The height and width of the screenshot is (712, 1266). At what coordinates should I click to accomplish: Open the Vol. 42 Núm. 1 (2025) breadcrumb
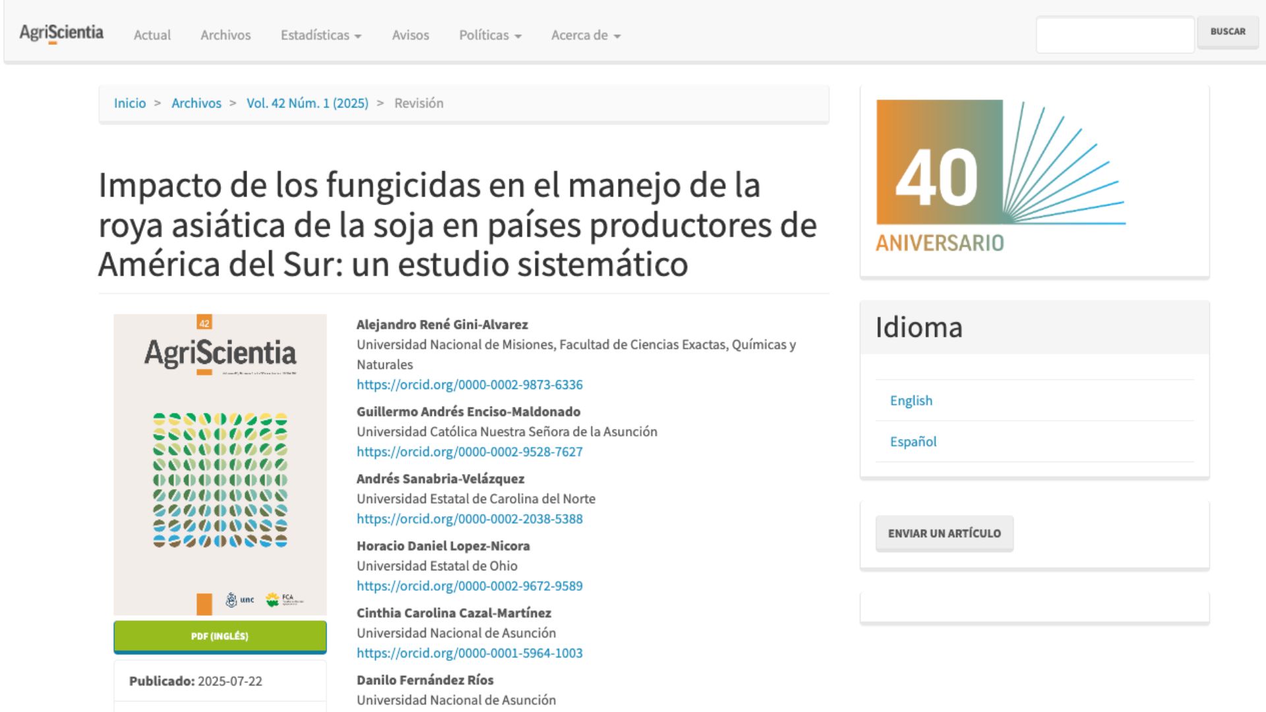(307, 103)
